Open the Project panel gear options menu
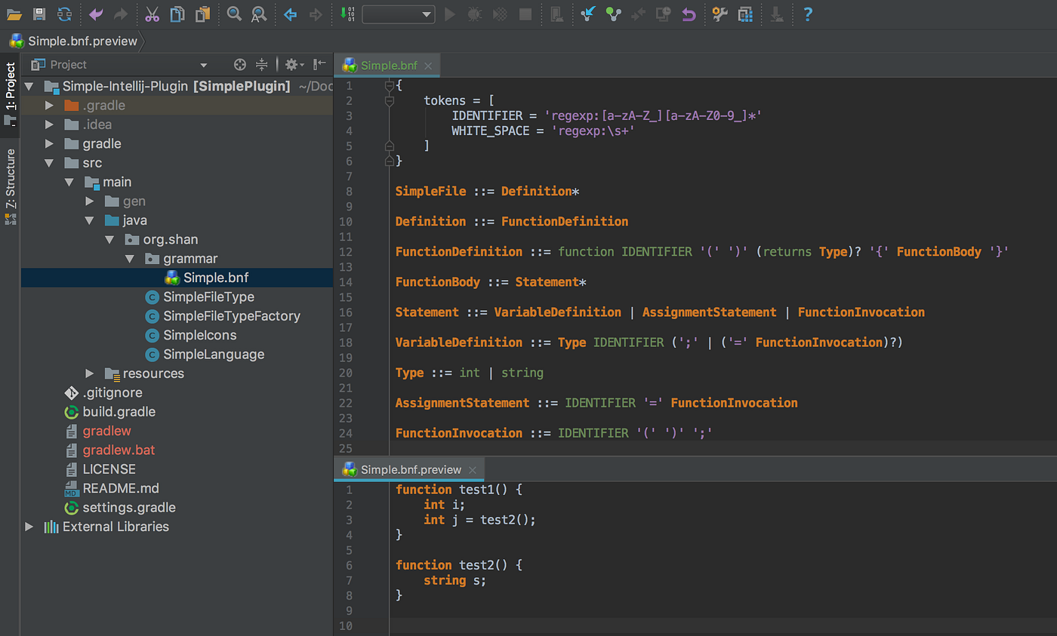Screen dimensions: 1057x636 (x=291, y=65)
